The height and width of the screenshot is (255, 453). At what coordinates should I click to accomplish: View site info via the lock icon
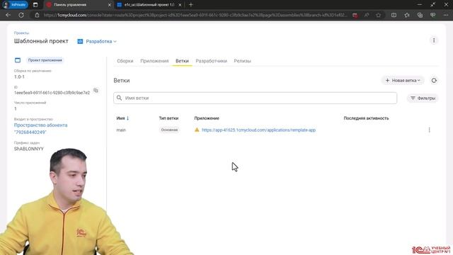pyautogui.click(x=37, y=15)
